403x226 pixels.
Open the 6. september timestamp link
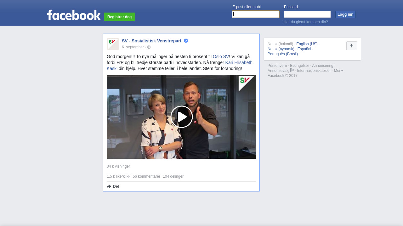pos(133,47)
